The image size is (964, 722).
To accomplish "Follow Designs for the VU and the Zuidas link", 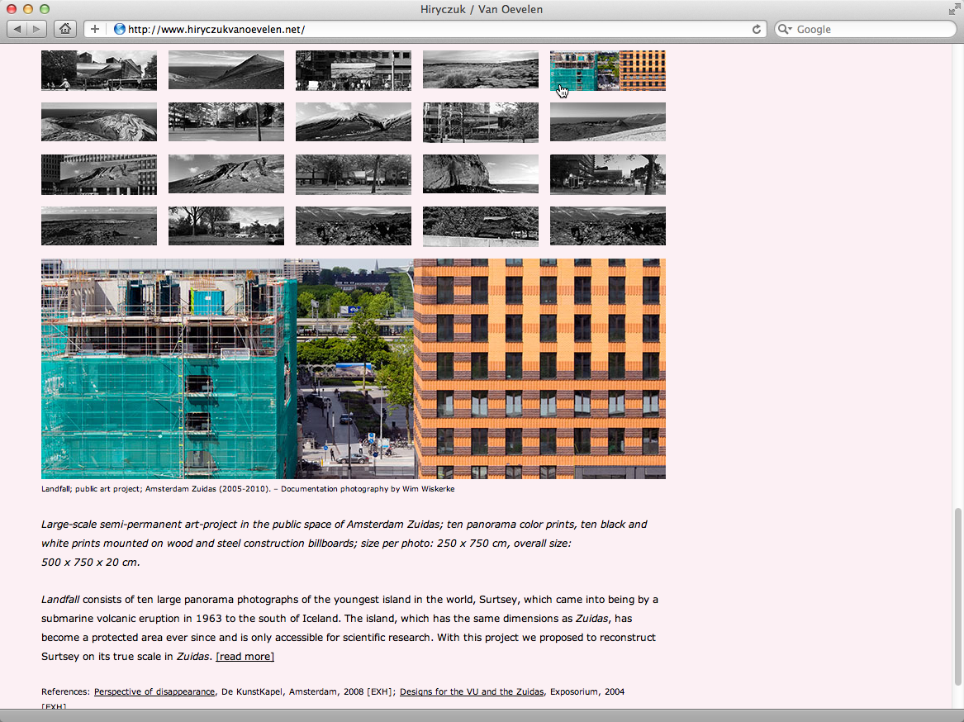I will pos(472,691).
